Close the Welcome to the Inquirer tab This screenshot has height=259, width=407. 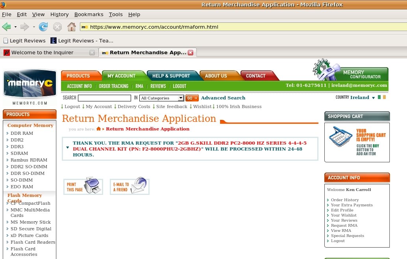[92, 53]
